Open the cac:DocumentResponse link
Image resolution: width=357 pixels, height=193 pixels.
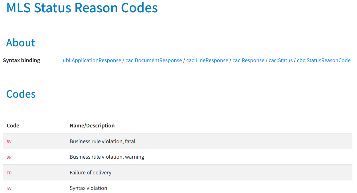click(154, 60)
